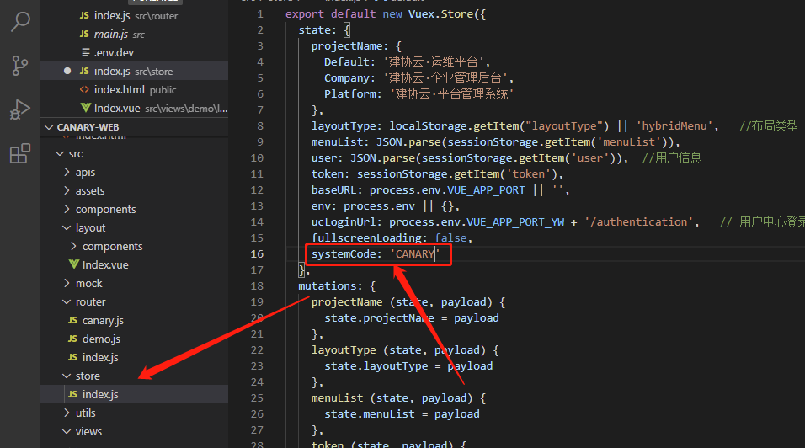Open the Source Control view

tap(20, 66)
